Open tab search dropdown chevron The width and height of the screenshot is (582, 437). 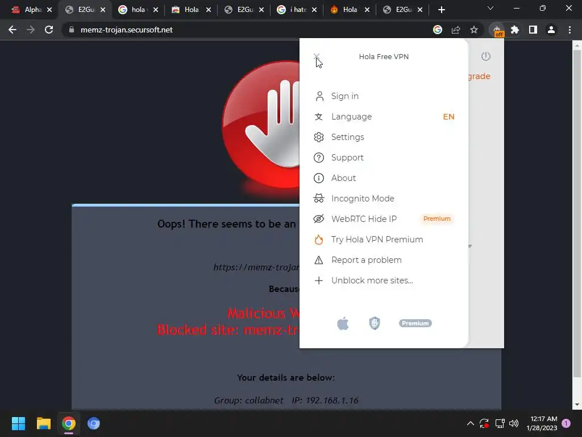click(x=490, y=8)
